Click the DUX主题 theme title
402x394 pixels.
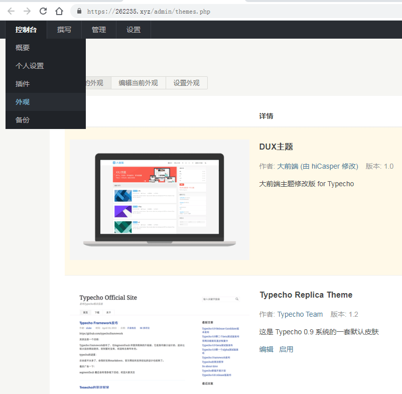(276, 147)
